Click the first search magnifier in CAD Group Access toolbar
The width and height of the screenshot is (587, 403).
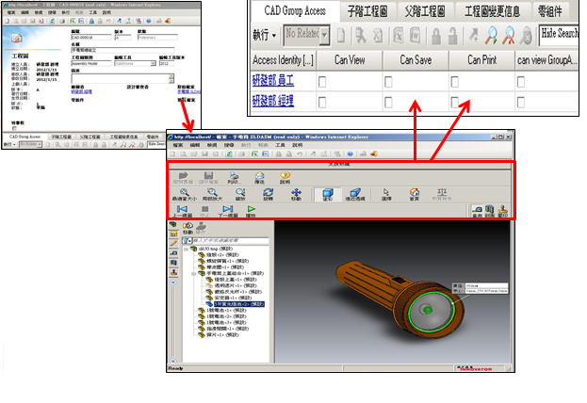(x=491, y=36)
